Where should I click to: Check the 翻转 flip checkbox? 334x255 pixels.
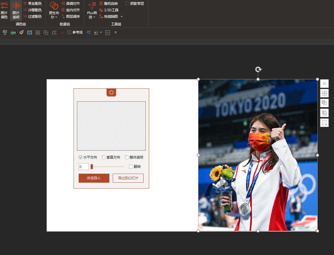(131, 167)
